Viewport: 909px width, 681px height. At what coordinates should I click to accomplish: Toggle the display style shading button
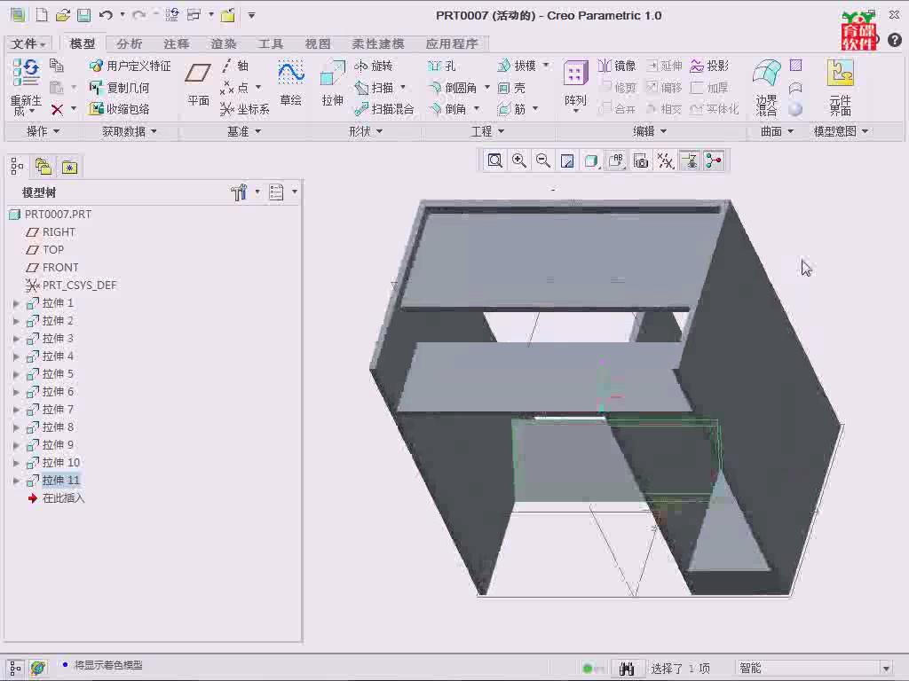[591, 160]
